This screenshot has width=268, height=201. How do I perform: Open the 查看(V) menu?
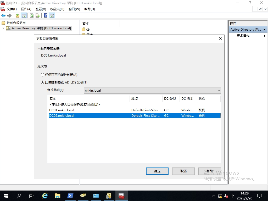click(41, 9)
